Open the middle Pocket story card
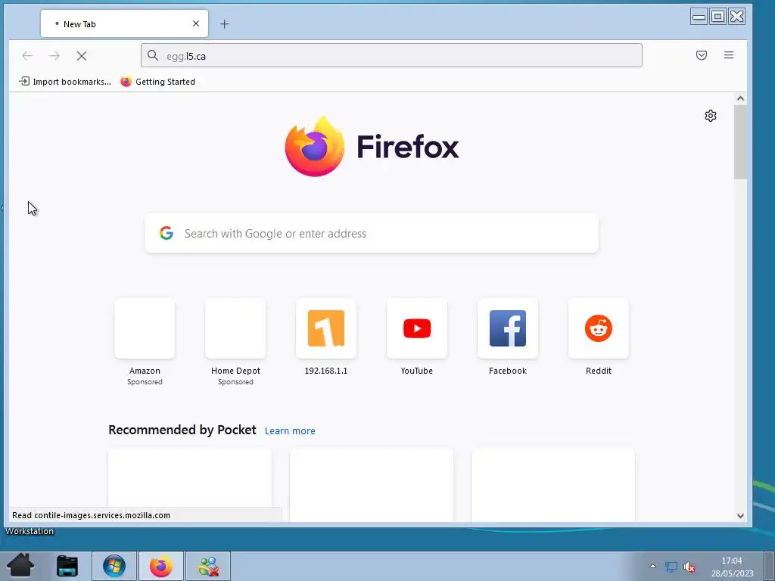 click(x=371, y=485)
